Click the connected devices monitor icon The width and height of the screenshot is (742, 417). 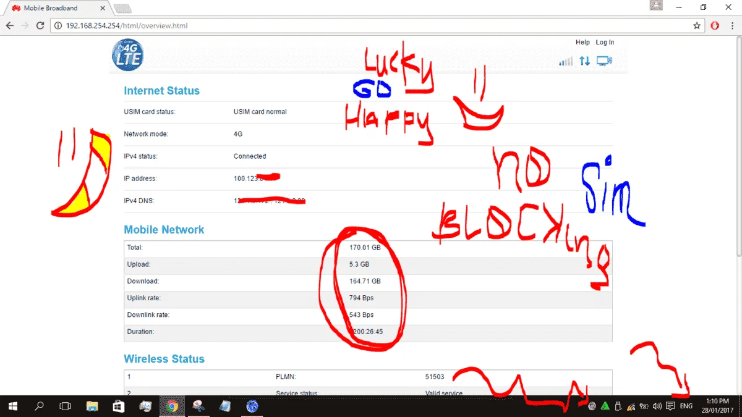pos(604,61)
